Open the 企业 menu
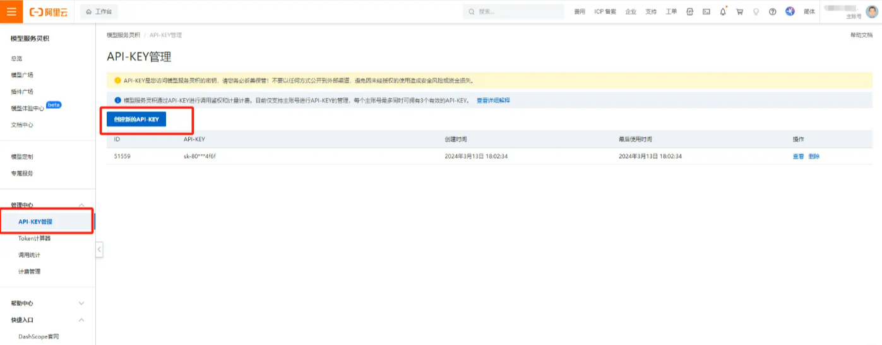 (x=631, y=11)
